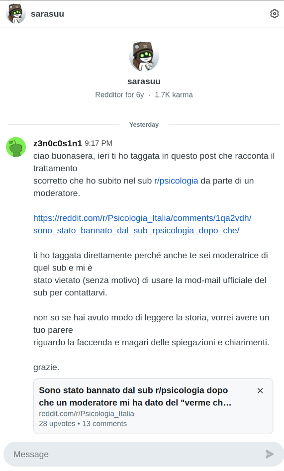Click reddit.com/r/Psicologia_Italia in preview card

click(87, 414)
